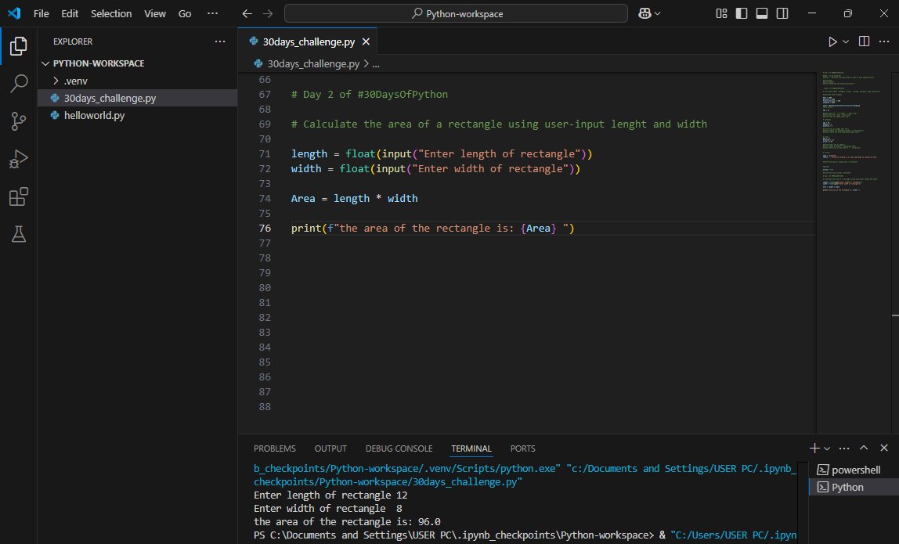Screen dimensions: 899x544
Task: Open the Search view in activity bar
Action: click(18, 83)
